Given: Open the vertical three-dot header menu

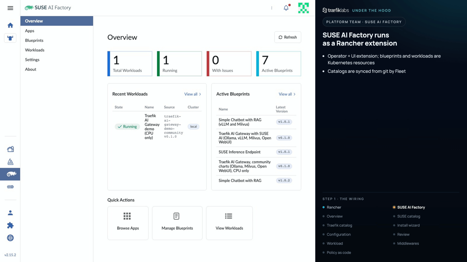Looking at the screenshot, I should click(272, 8).
